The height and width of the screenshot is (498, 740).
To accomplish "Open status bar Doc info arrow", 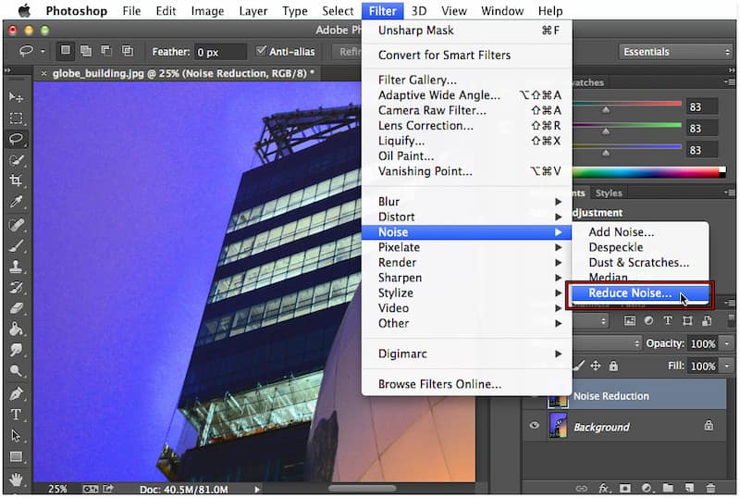I will coord(257,490).
